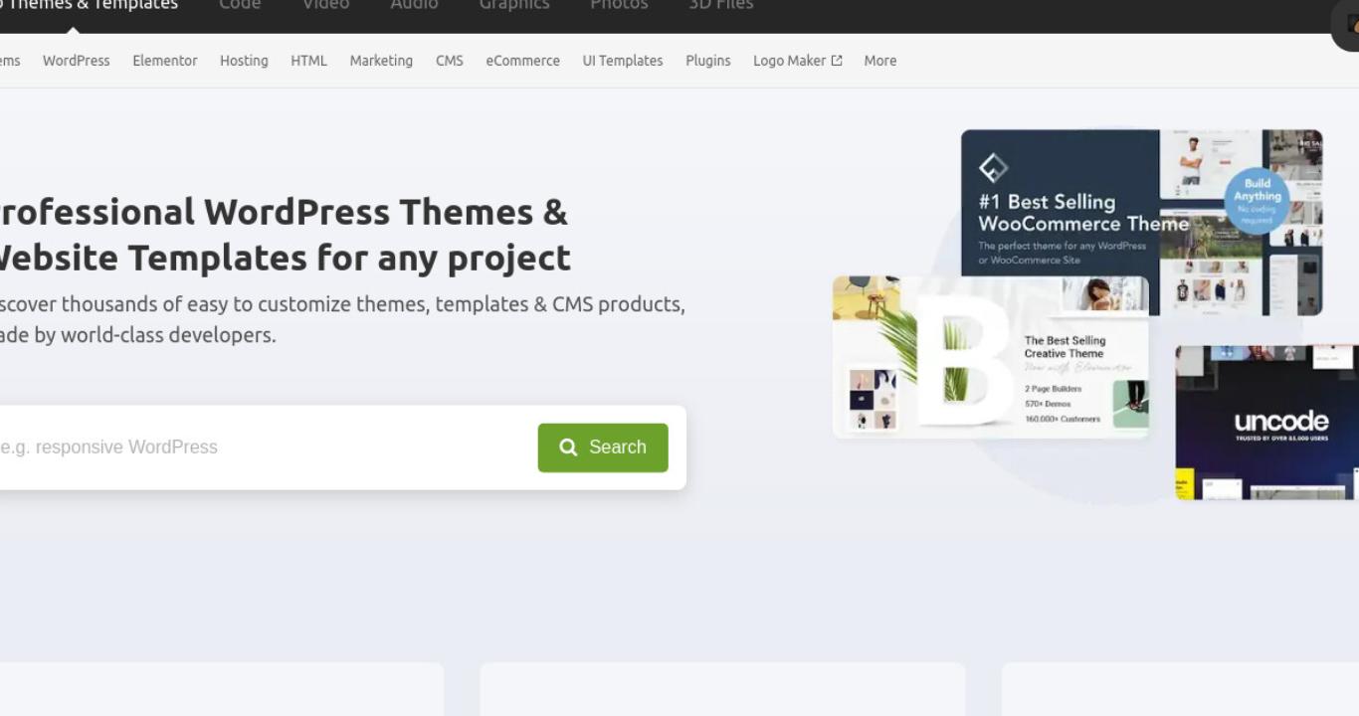Open the Uncode theme preview
Image resolution: width=1359 pixels, height=716 pixels.
coord(1266,423)
